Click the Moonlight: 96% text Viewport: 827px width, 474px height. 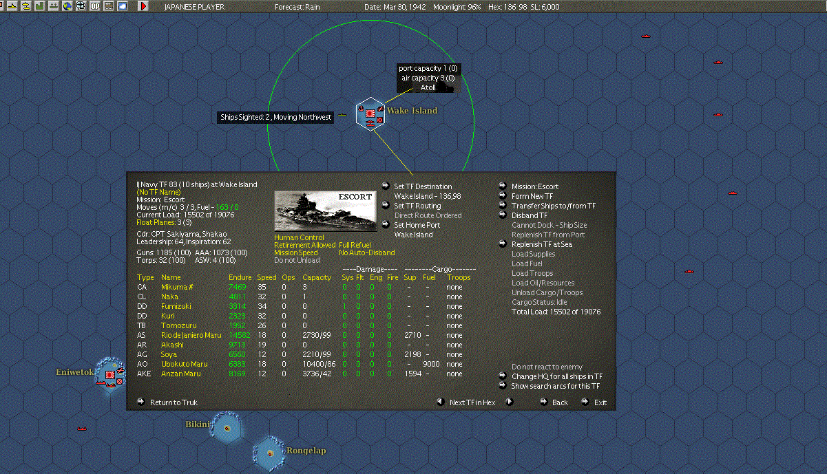(x=457, y=6)
